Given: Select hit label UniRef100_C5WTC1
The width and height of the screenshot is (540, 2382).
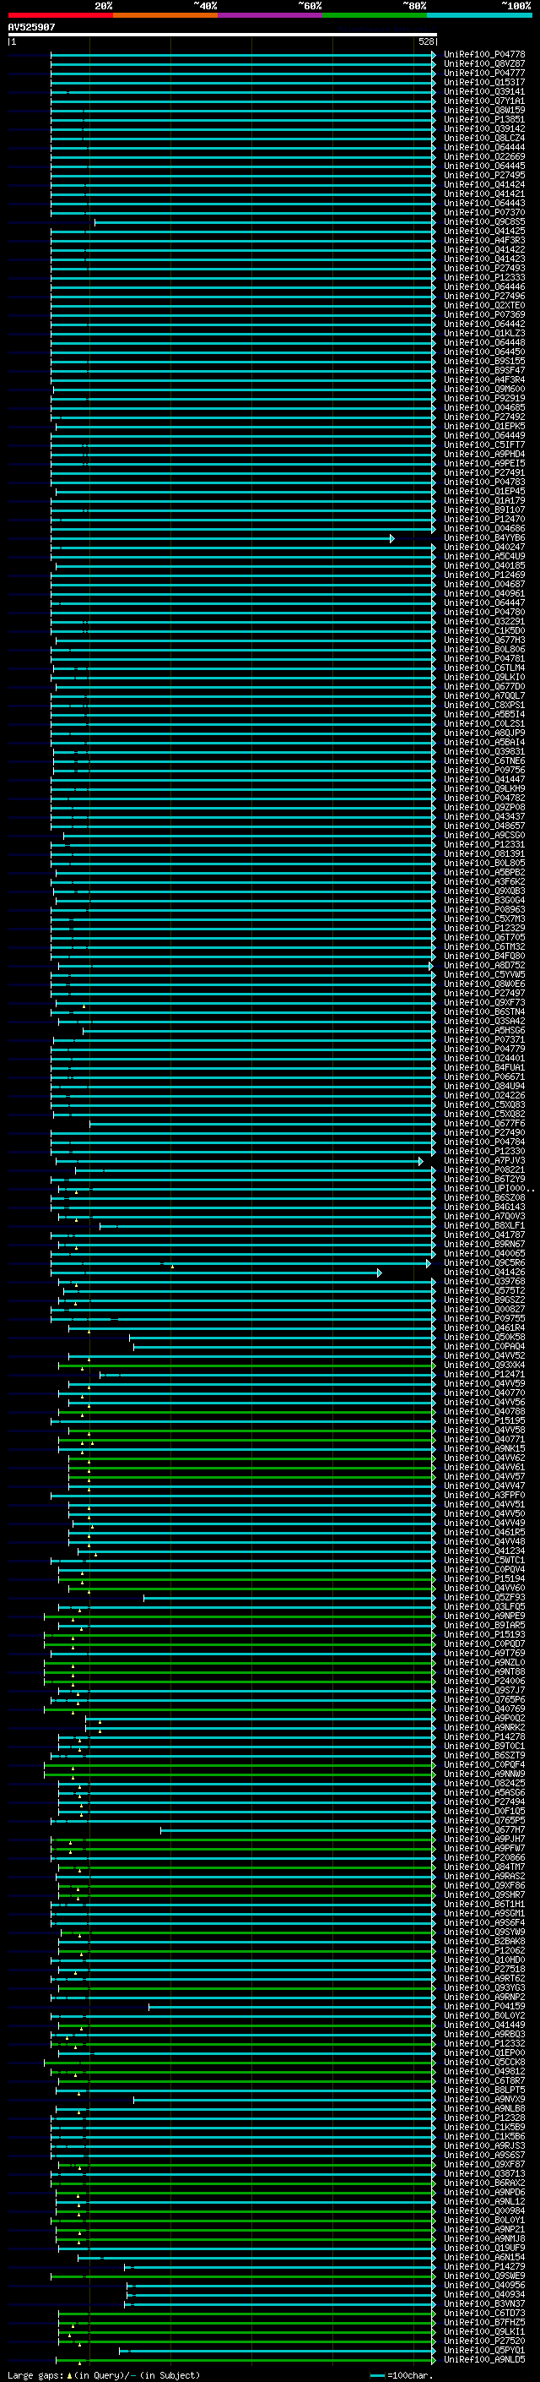Looking at the screenshot, I should (x=483, y=1560).
